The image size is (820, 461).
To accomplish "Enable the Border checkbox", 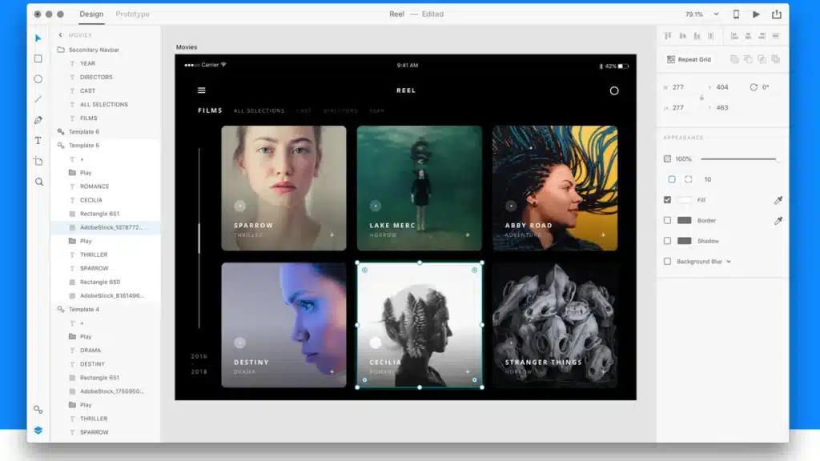I will pyautogui.click(x=667, y=220).
